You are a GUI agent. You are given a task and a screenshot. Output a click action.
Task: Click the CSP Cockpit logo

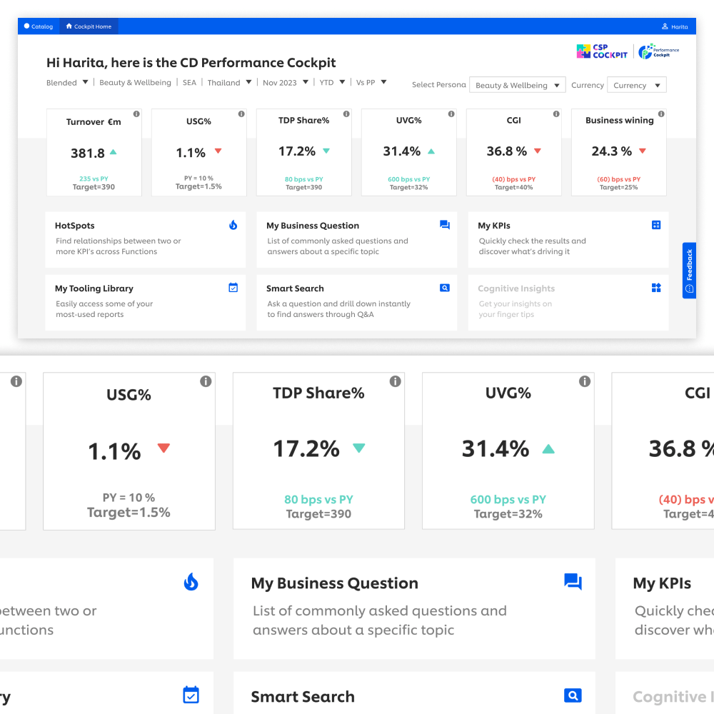point(602,51)
